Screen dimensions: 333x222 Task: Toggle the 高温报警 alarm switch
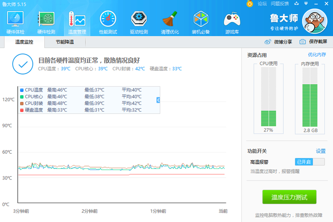pos(310,162)
